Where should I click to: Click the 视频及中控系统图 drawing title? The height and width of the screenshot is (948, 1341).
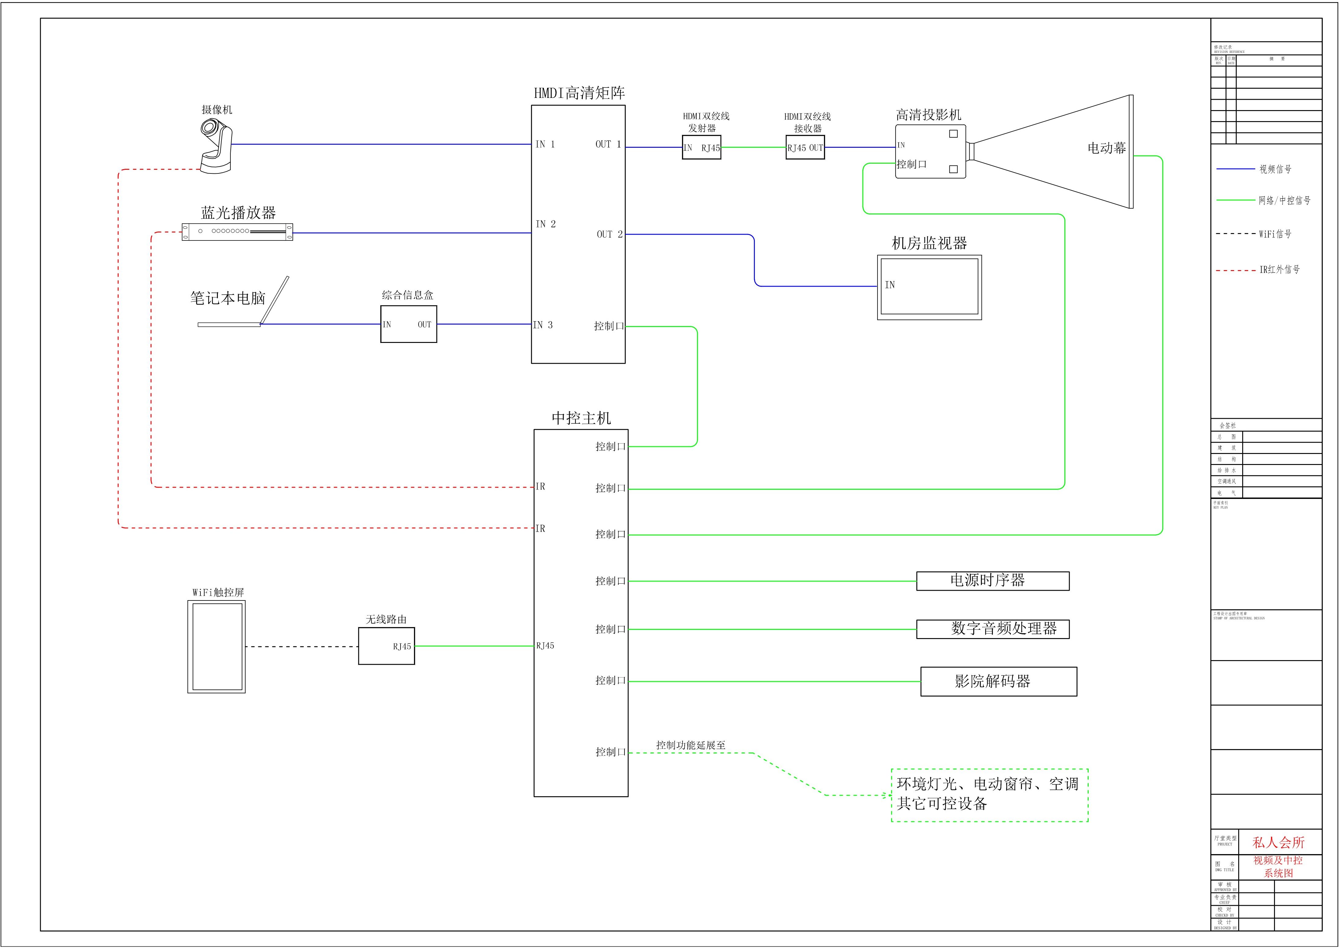click(1279, 867)
